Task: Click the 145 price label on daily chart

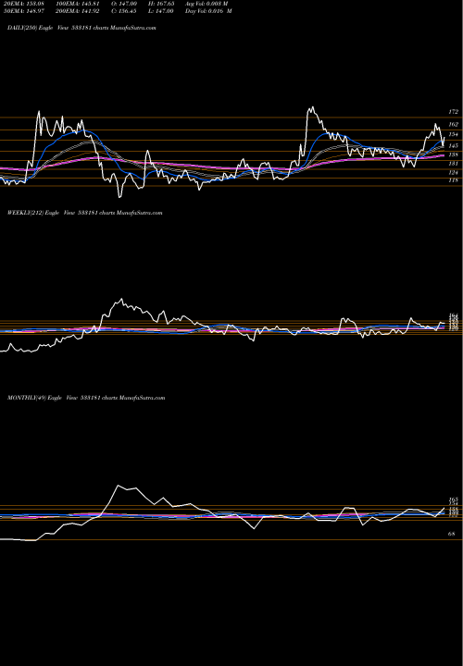Action: tap(453, 146)
